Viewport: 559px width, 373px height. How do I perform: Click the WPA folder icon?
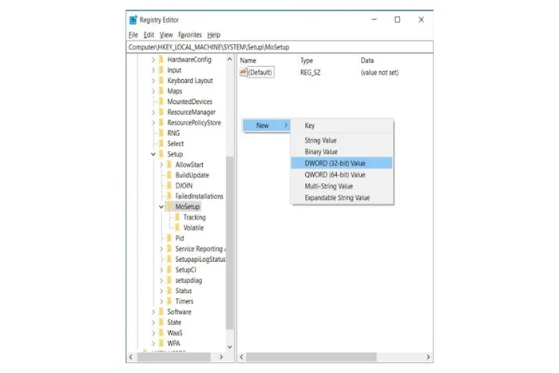[x=161, y=343]
